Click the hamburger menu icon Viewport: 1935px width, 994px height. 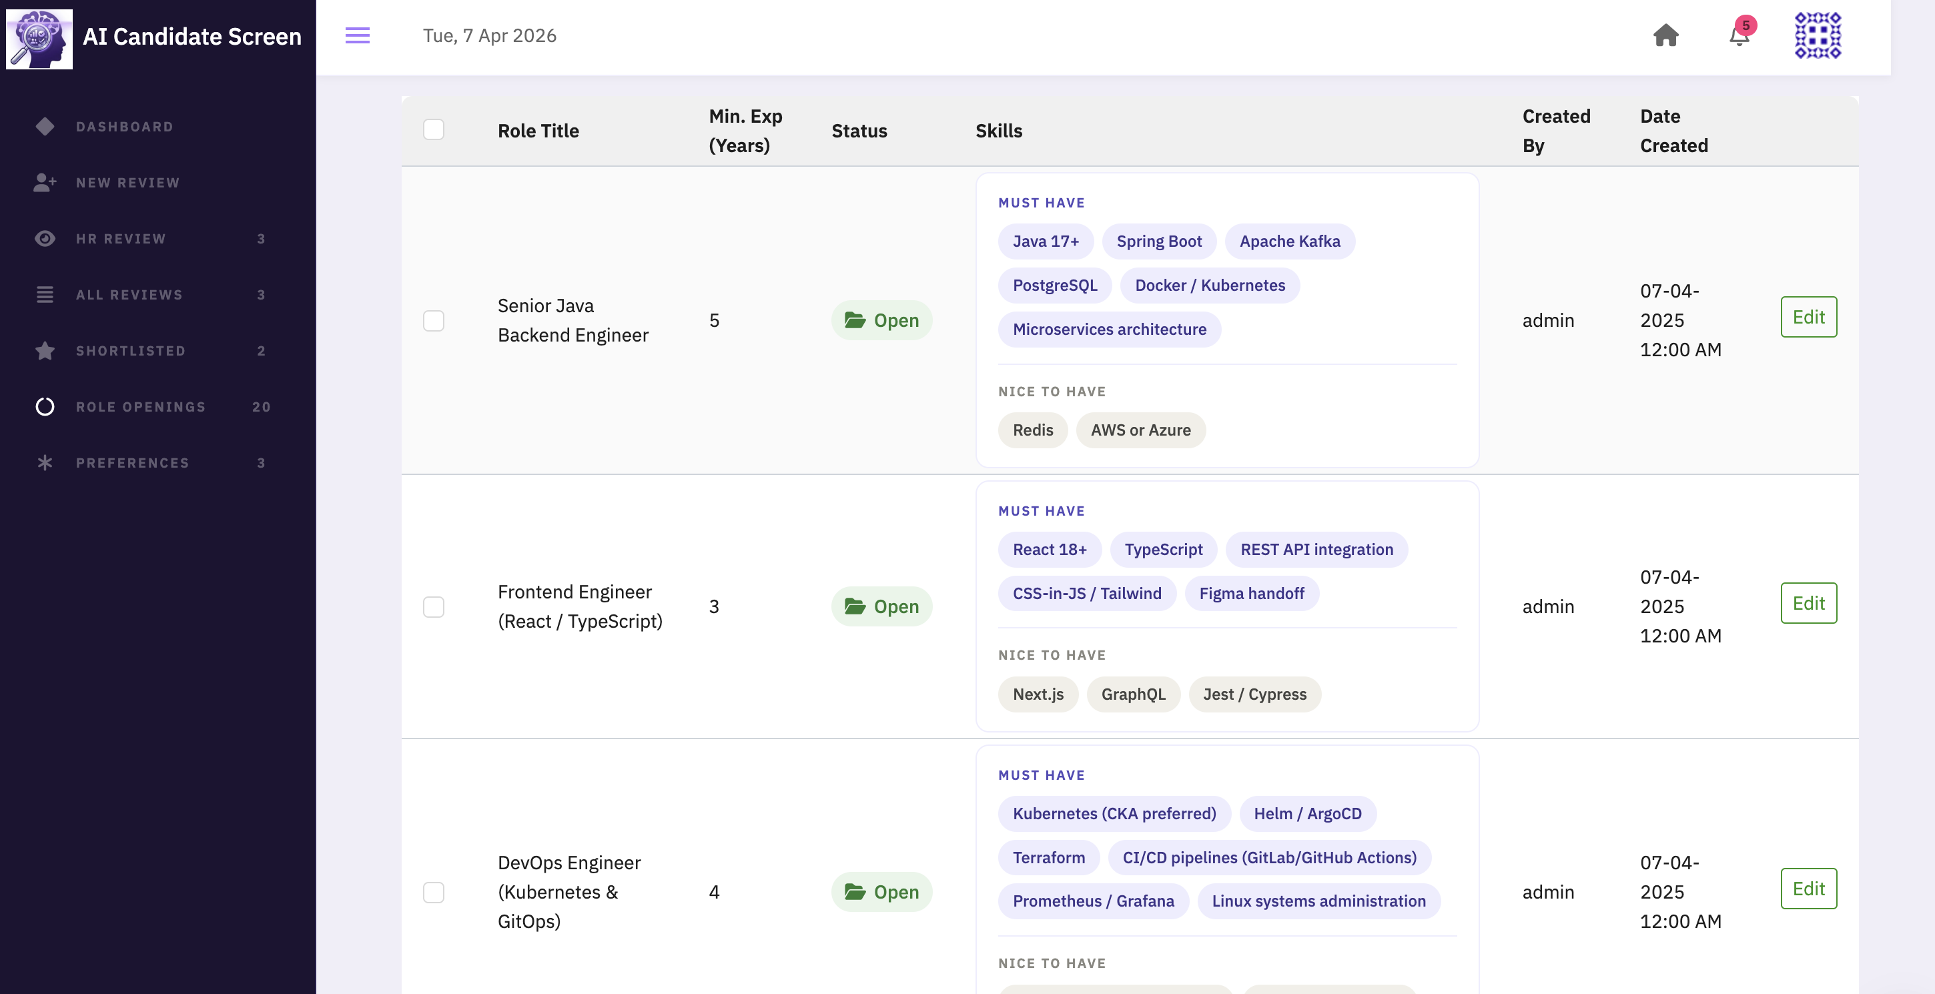coord(357,35)
